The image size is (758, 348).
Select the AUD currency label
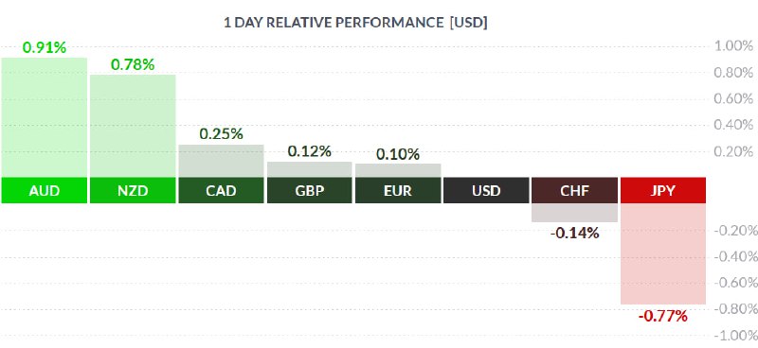44,190
